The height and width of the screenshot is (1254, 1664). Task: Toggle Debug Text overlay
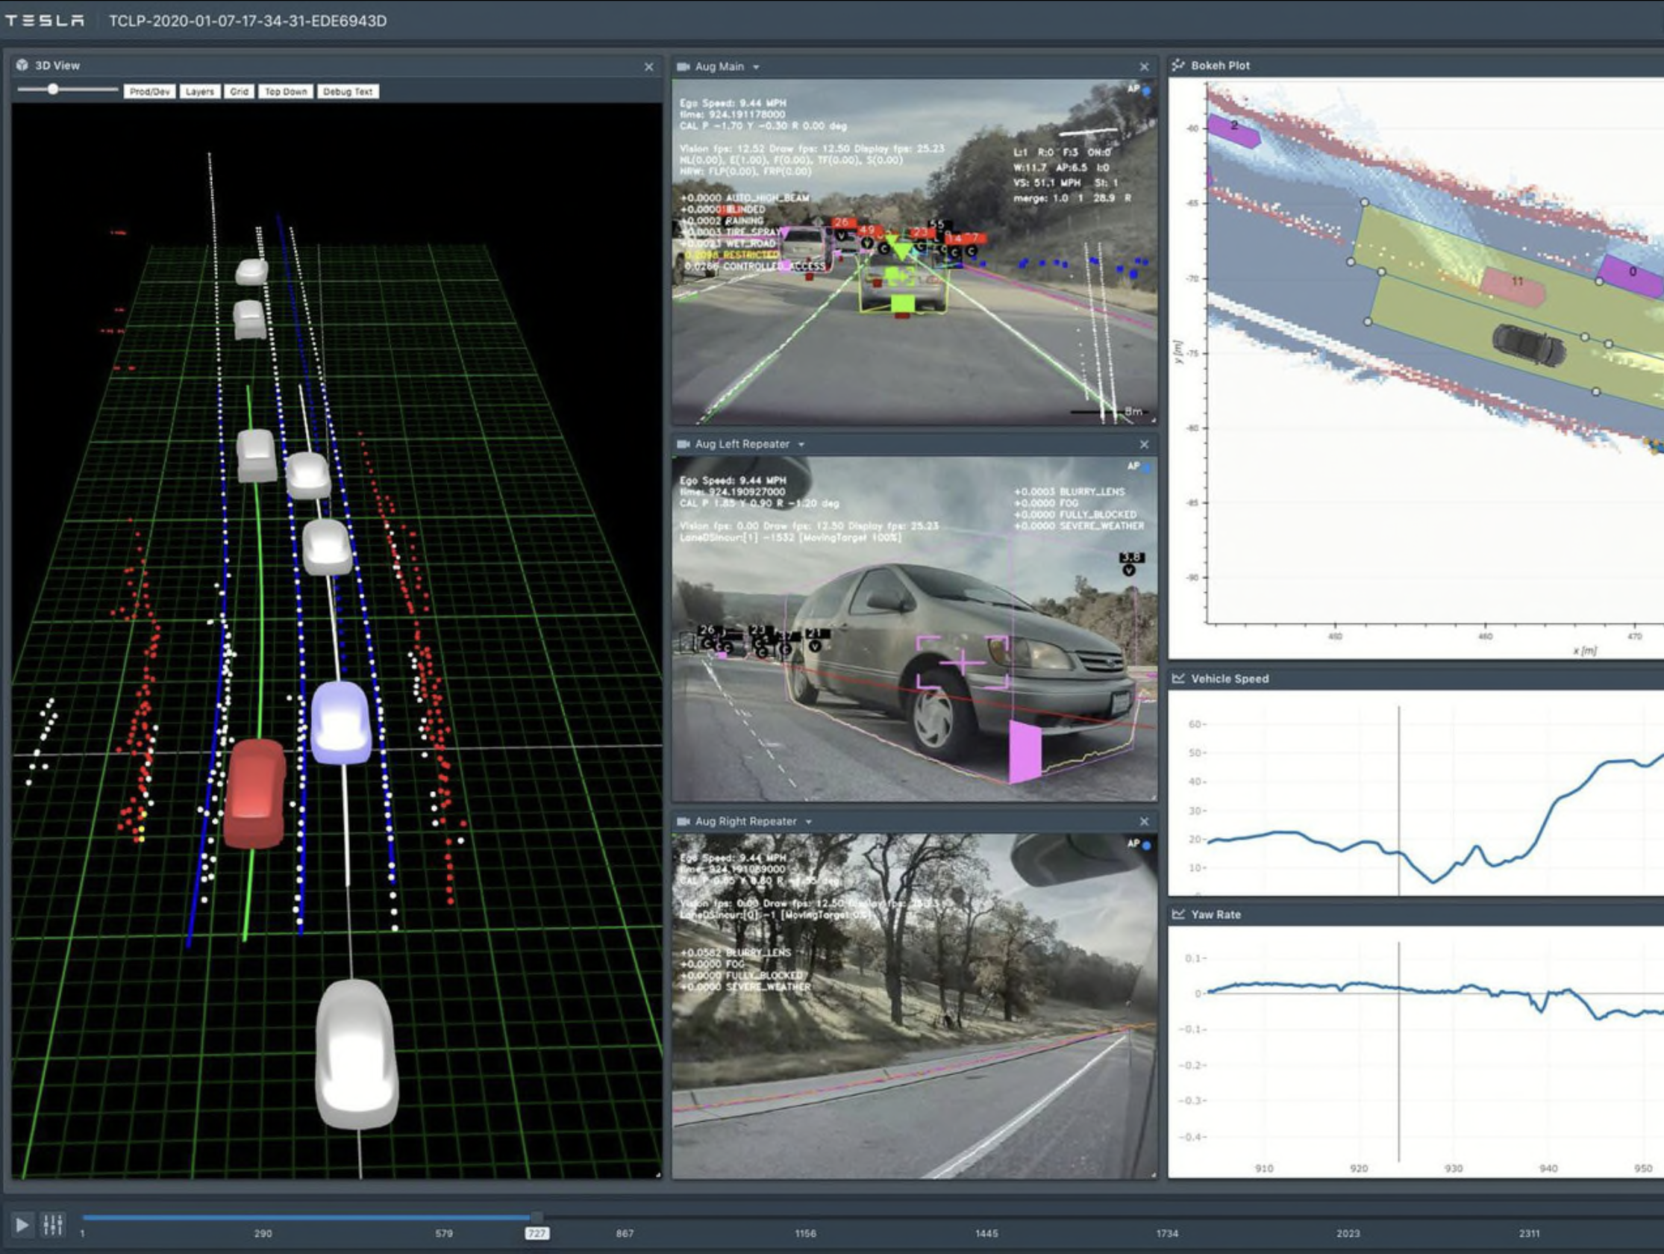(x=348, y=91)
